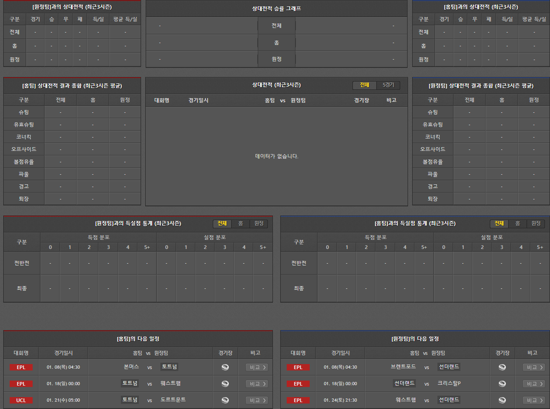Click stadium icon for 토트넘 vs 도르트문트 match

click(x=225, y=400)
